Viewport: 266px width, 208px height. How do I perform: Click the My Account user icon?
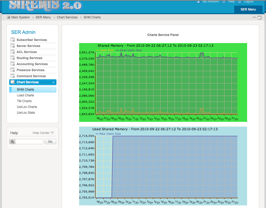(198, 2)
